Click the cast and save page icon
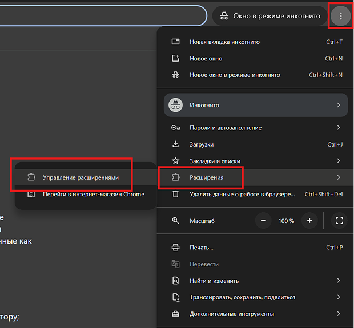This screenshot has width=354, height=328. (176, 297)
